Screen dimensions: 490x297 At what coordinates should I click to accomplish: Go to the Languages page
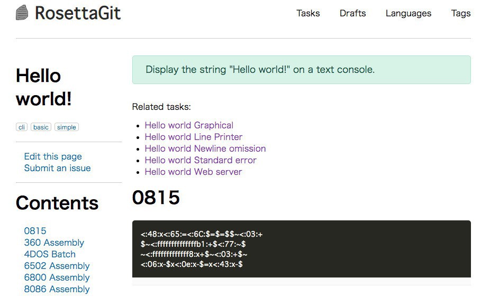point(408,13)
